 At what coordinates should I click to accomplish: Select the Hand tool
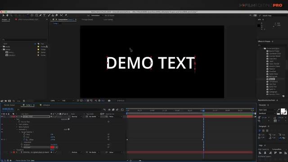coord(7,15)
